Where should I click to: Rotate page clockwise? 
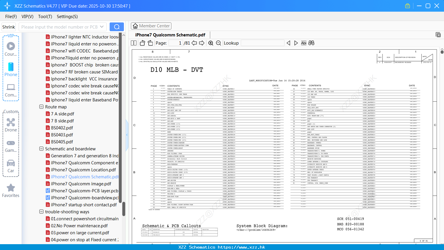coord(150,43)
